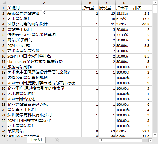
Task: Select the 展现量 header cell
Action: (x=107, y=8)
